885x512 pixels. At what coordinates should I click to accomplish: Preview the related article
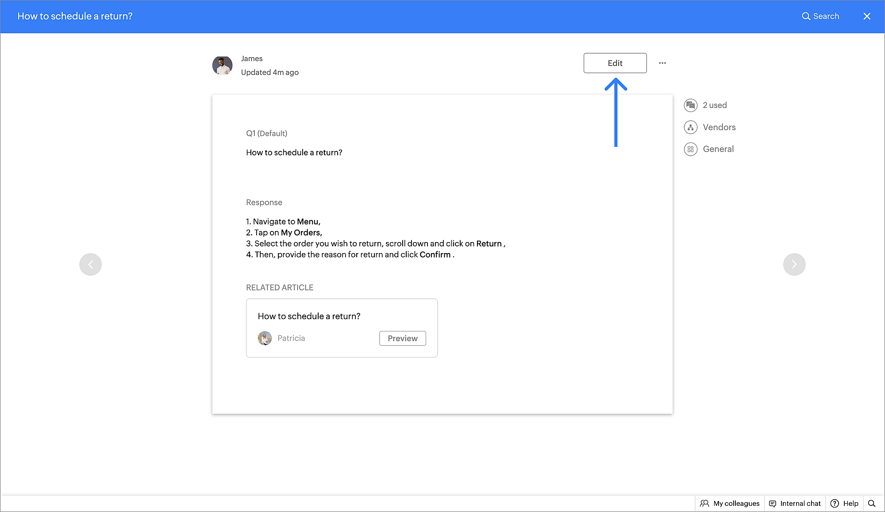point(402,338)
